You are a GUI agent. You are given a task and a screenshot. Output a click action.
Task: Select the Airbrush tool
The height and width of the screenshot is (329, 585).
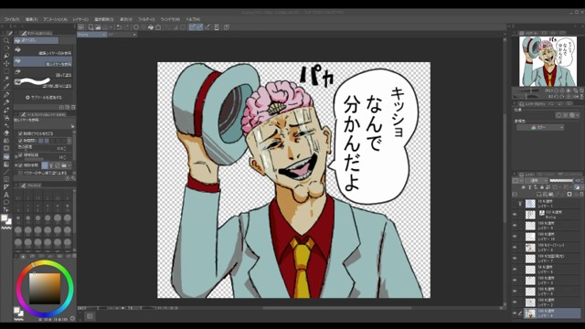coord(6,118)
